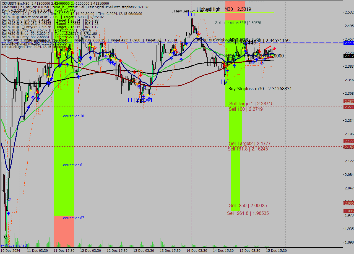
Task: Click the 'y Wave started' label at chart bottom
Action: click(14, 245)
